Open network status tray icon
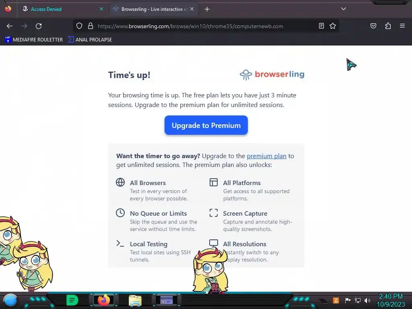The width and height of the screenshot is (412, 309). (x=358, y=300)
